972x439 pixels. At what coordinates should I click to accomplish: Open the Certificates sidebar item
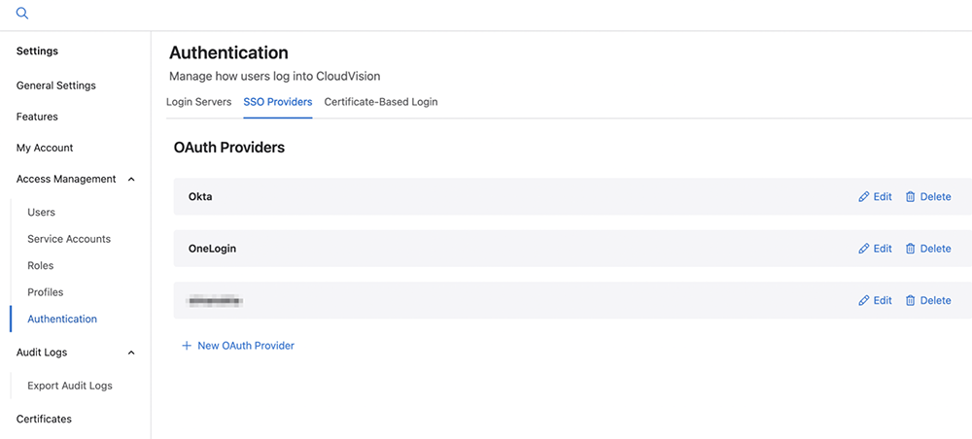coord(44,419)
